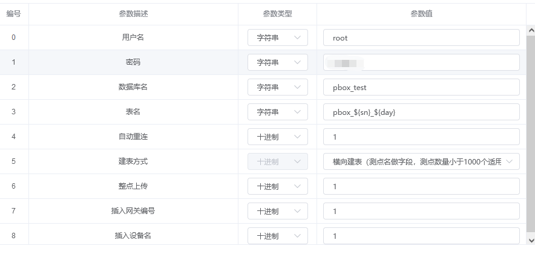Click the 插入网关编号 value input field
Screen dimensions: 535x263
point(421,211)
